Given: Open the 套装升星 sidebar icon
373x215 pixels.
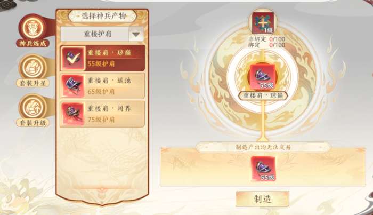Looking at the screenshot, I should (33, 68).
